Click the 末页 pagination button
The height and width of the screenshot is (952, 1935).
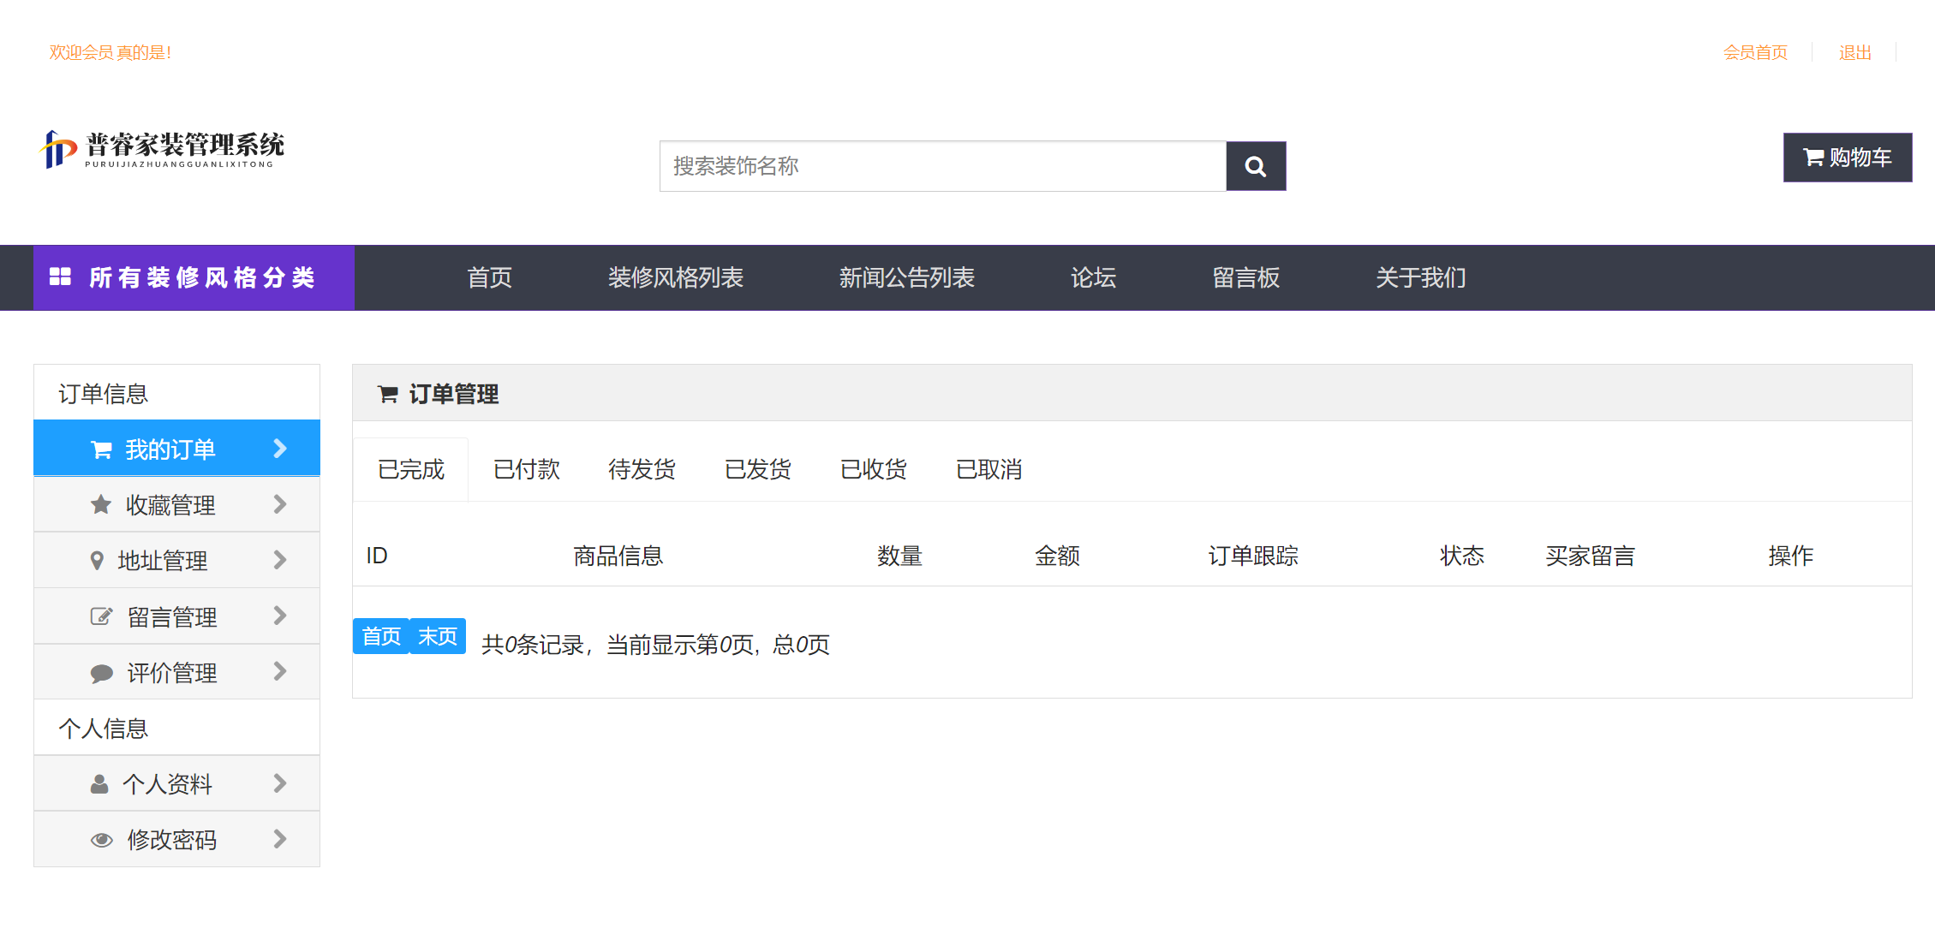pyautogui.click(x=437, y=636)
